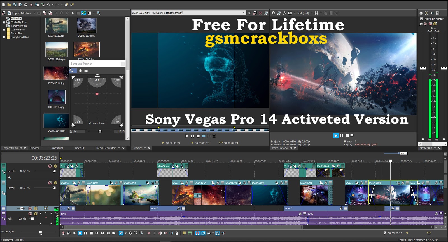Play from the Video Preview window
The image size is (448, 242).
point(336,136)
